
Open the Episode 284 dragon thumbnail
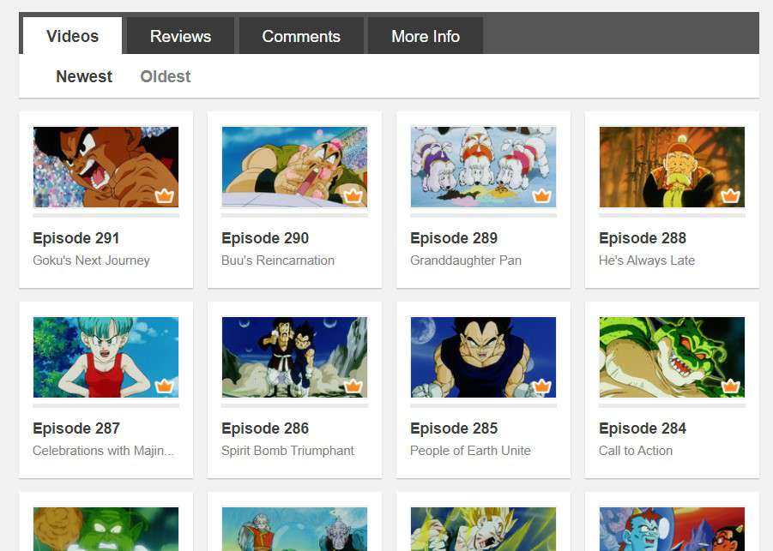coord(673,357)
